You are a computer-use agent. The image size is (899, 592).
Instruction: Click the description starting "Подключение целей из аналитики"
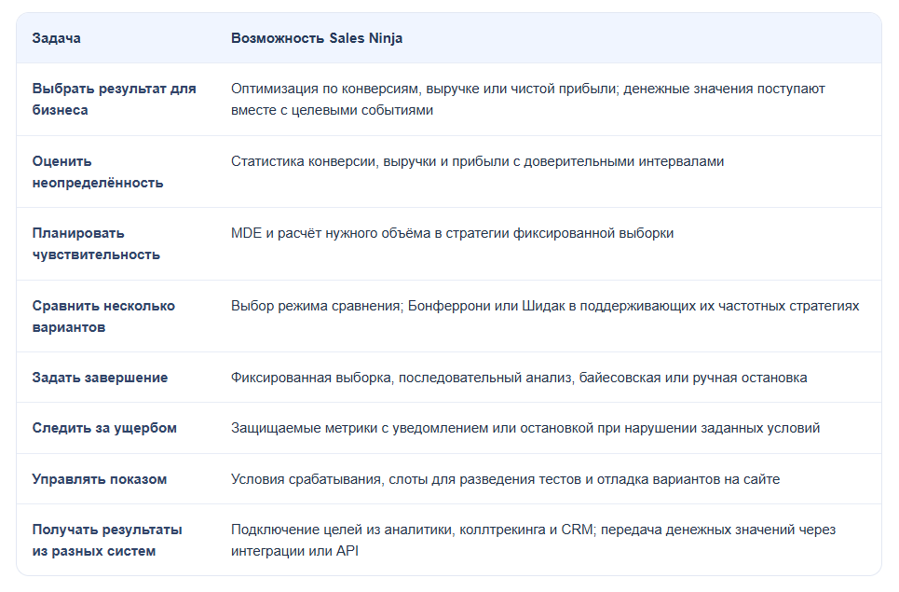[x=533, y=540]
